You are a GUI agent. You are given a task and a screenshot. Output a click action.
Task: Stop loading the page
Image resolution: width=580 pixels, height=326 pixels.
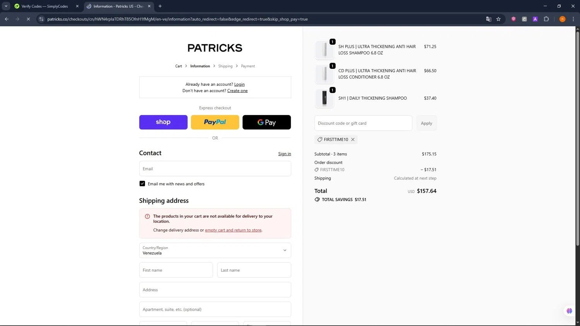[28, 19]
